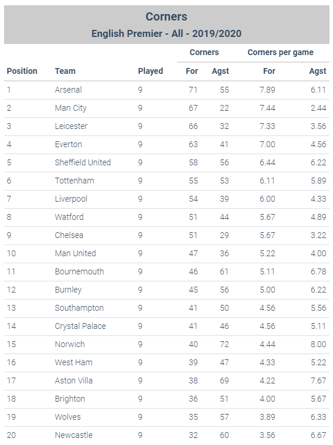This screenshot has height=445, width=333.
Task: Click the Position column header
Action: tap(22, 71)
